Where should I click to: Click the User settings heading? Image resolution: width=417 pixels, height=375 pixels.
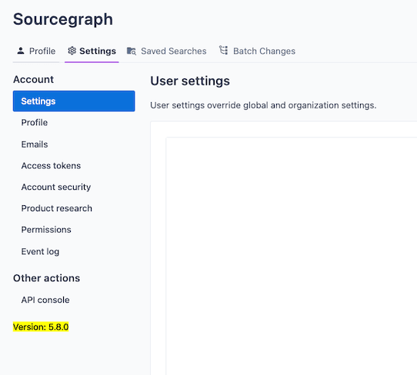coord(190,81)
